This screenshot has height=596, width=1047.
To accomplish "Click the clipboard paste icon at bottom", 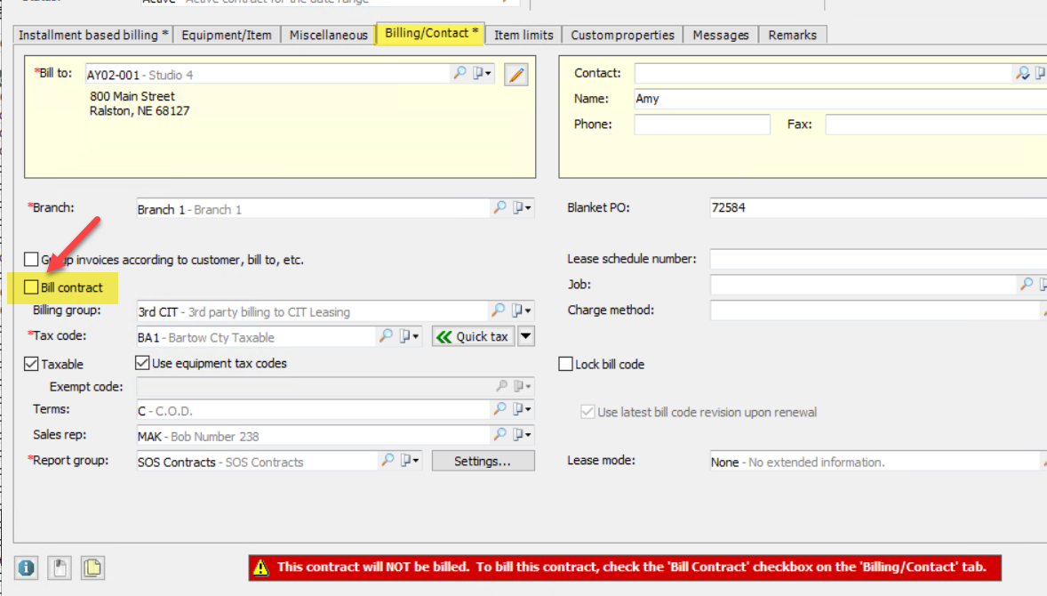I will tap(60, 568).
